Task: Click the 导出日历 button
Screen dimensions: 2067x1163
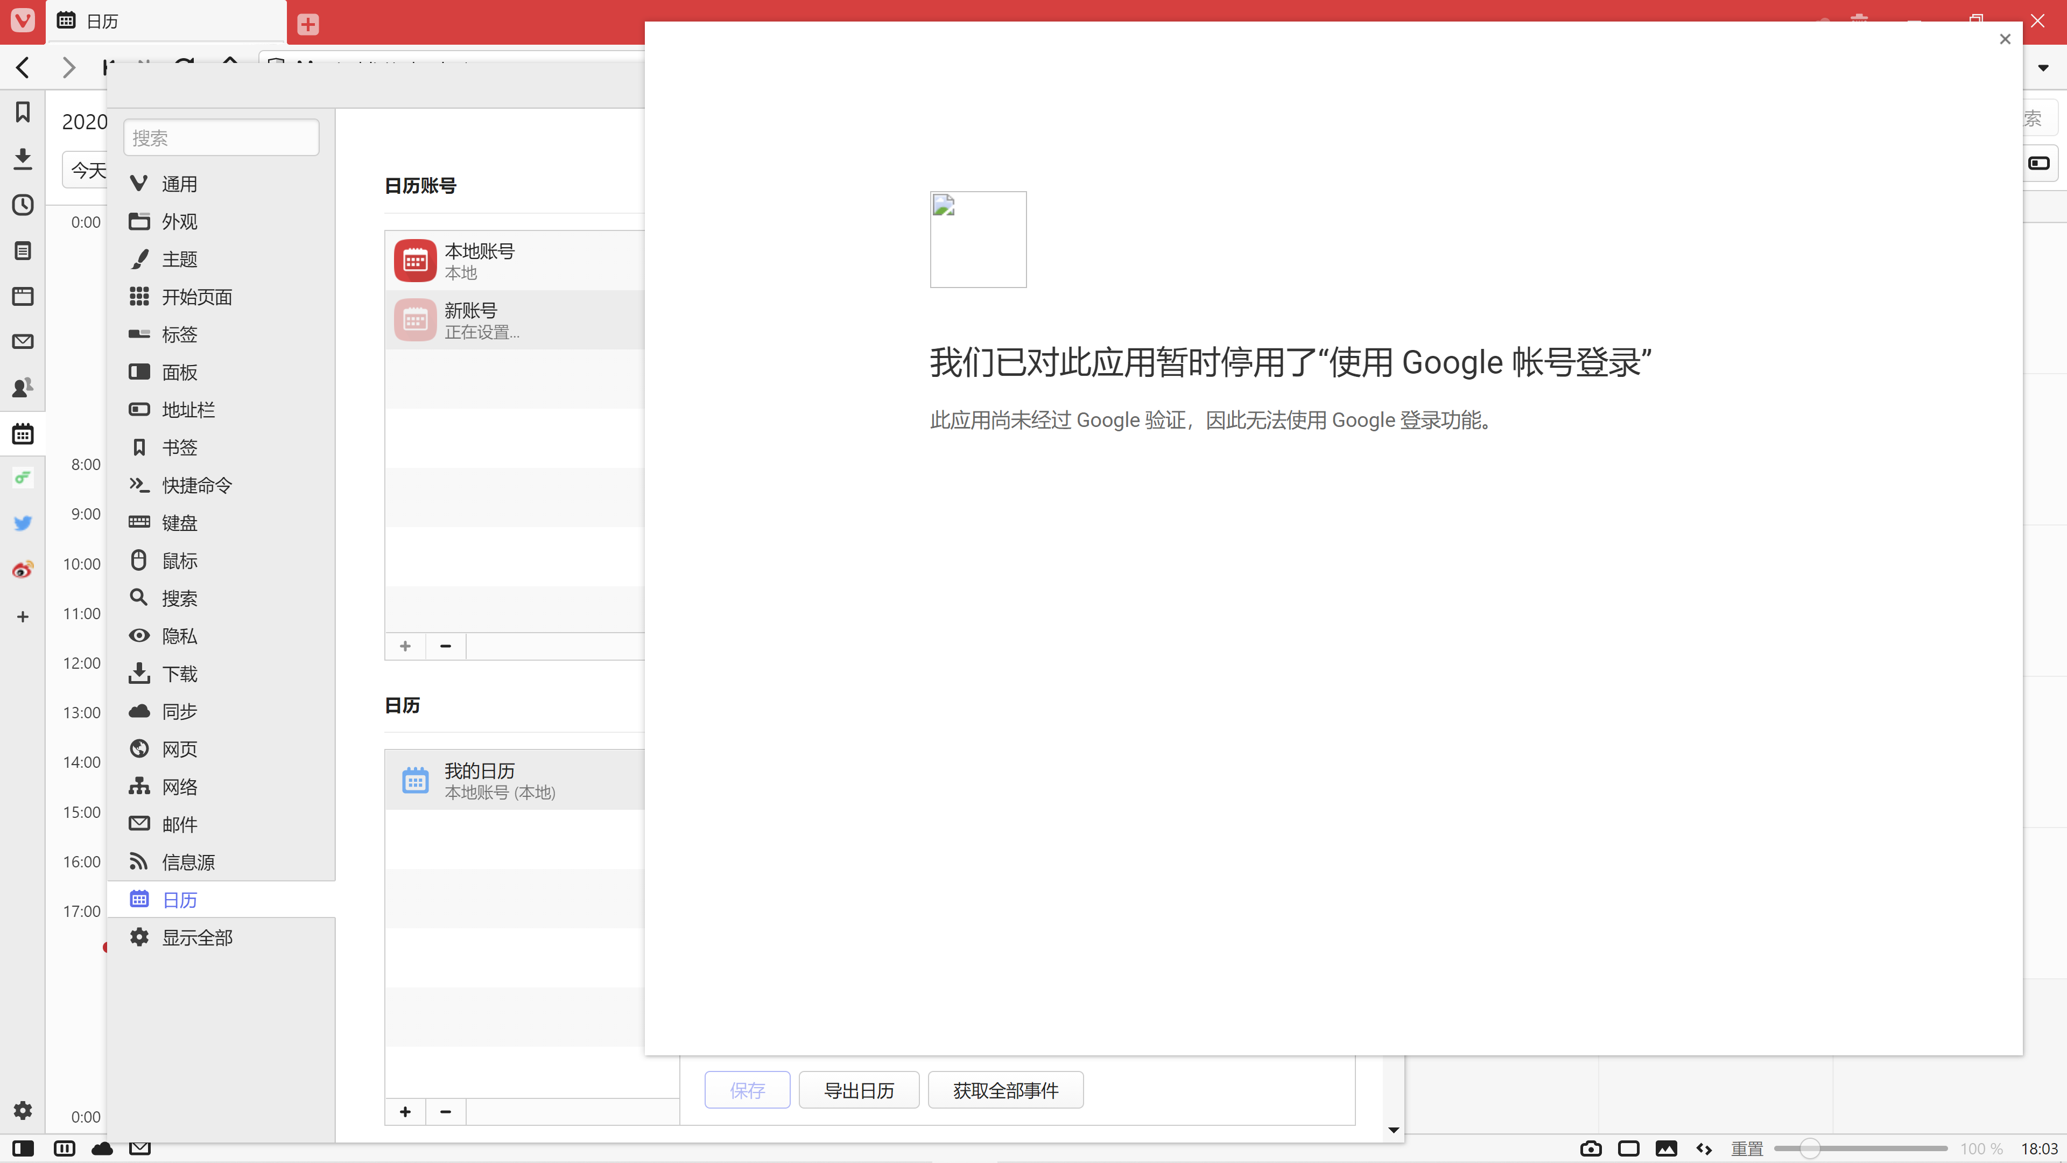Action: tap(859, 1090)
